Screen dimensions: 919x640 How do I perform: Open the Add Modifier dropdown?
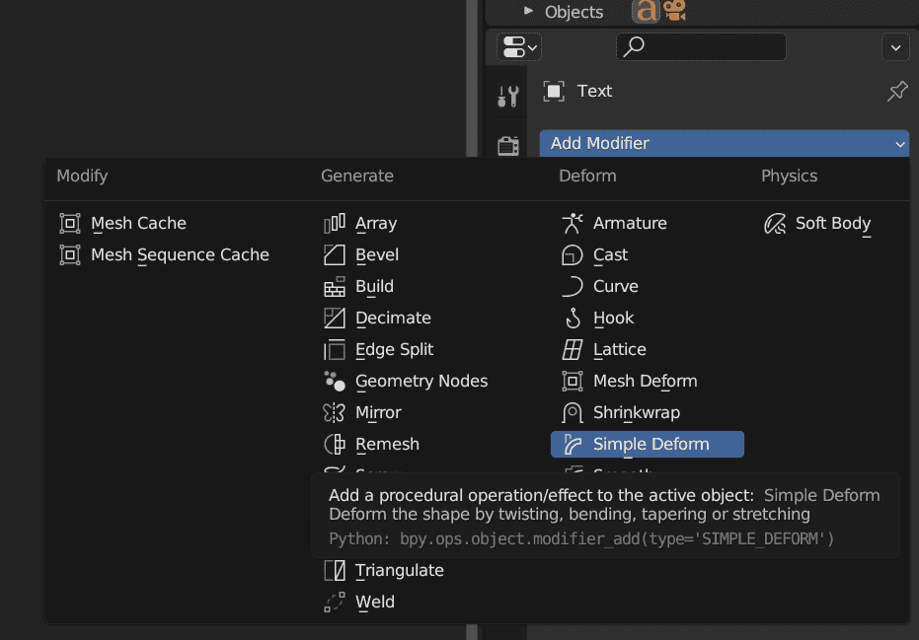(725, 143)
